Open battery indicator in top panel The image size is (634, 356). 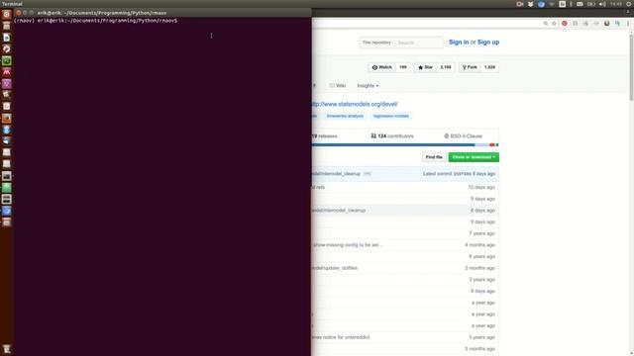[591, 4]
